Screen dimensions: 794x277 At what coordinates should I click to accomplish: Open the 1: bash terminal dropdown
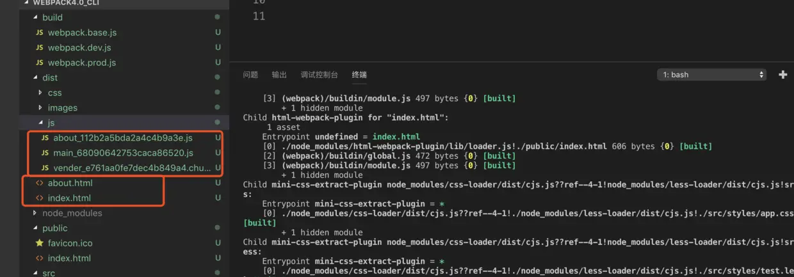click(711, 75)
